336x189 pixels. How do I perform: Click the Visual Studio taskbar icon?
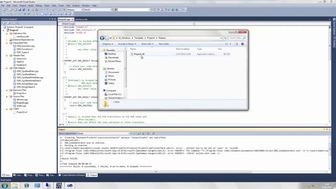(x=70, y=185)
